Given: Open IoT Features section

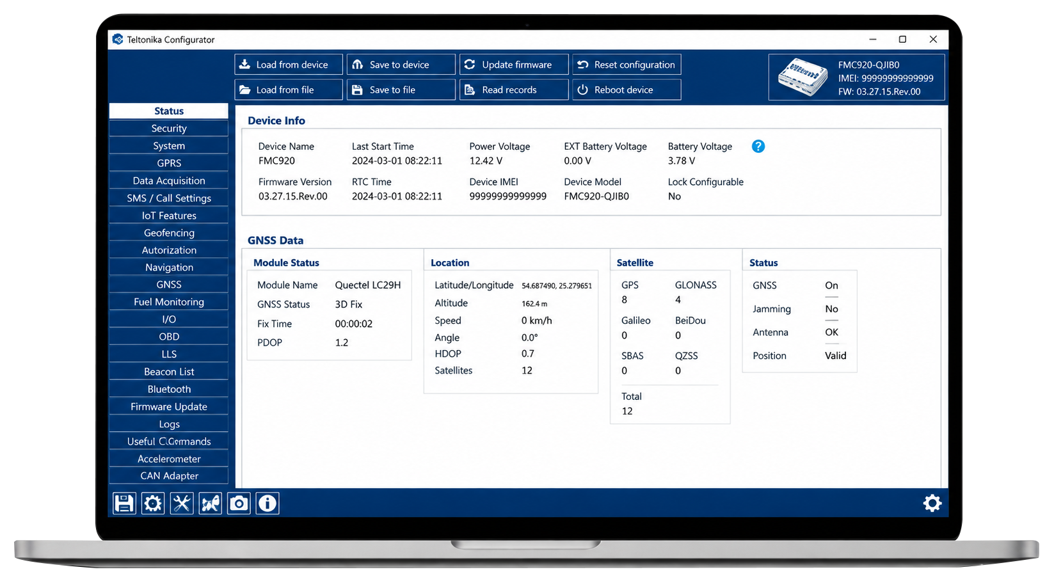Looking at the screenshot, I should 169,216.
